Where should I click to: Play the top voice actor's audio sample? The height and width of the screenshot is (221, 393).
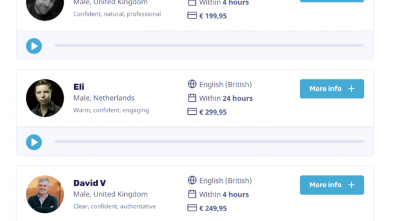(x=34, y=46)
